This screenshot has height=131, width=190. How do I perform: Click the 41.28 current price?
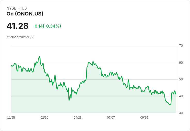point(18,26)
